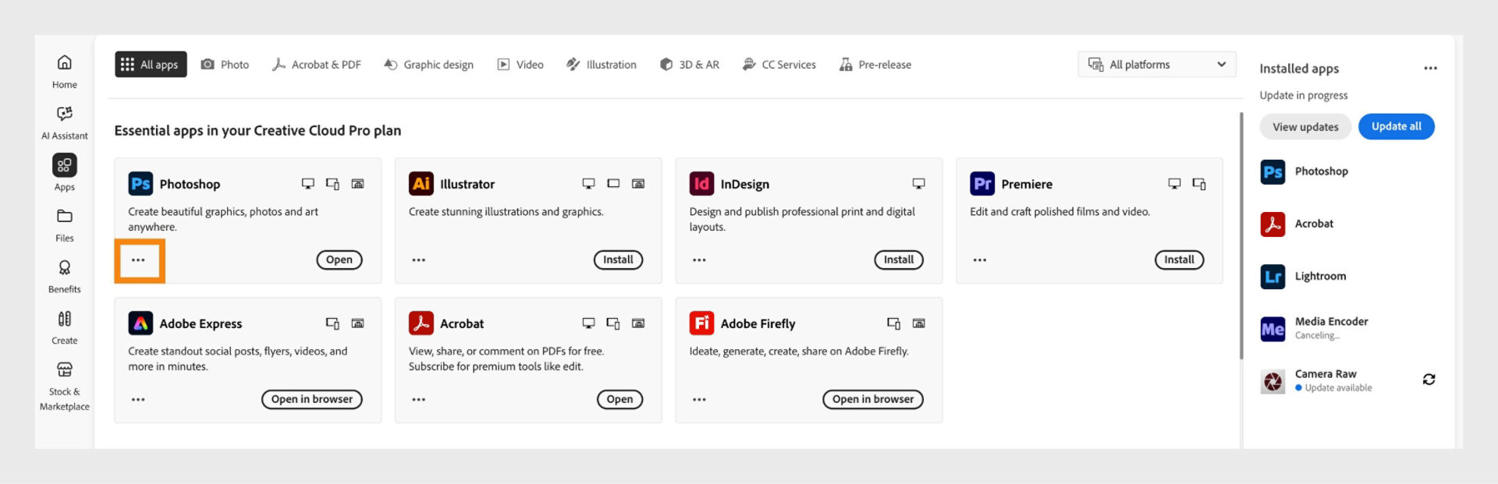Screen dimensions: 1498x484
Task: Open the Adobe Express card more options menu
Action: coord(138,400)
